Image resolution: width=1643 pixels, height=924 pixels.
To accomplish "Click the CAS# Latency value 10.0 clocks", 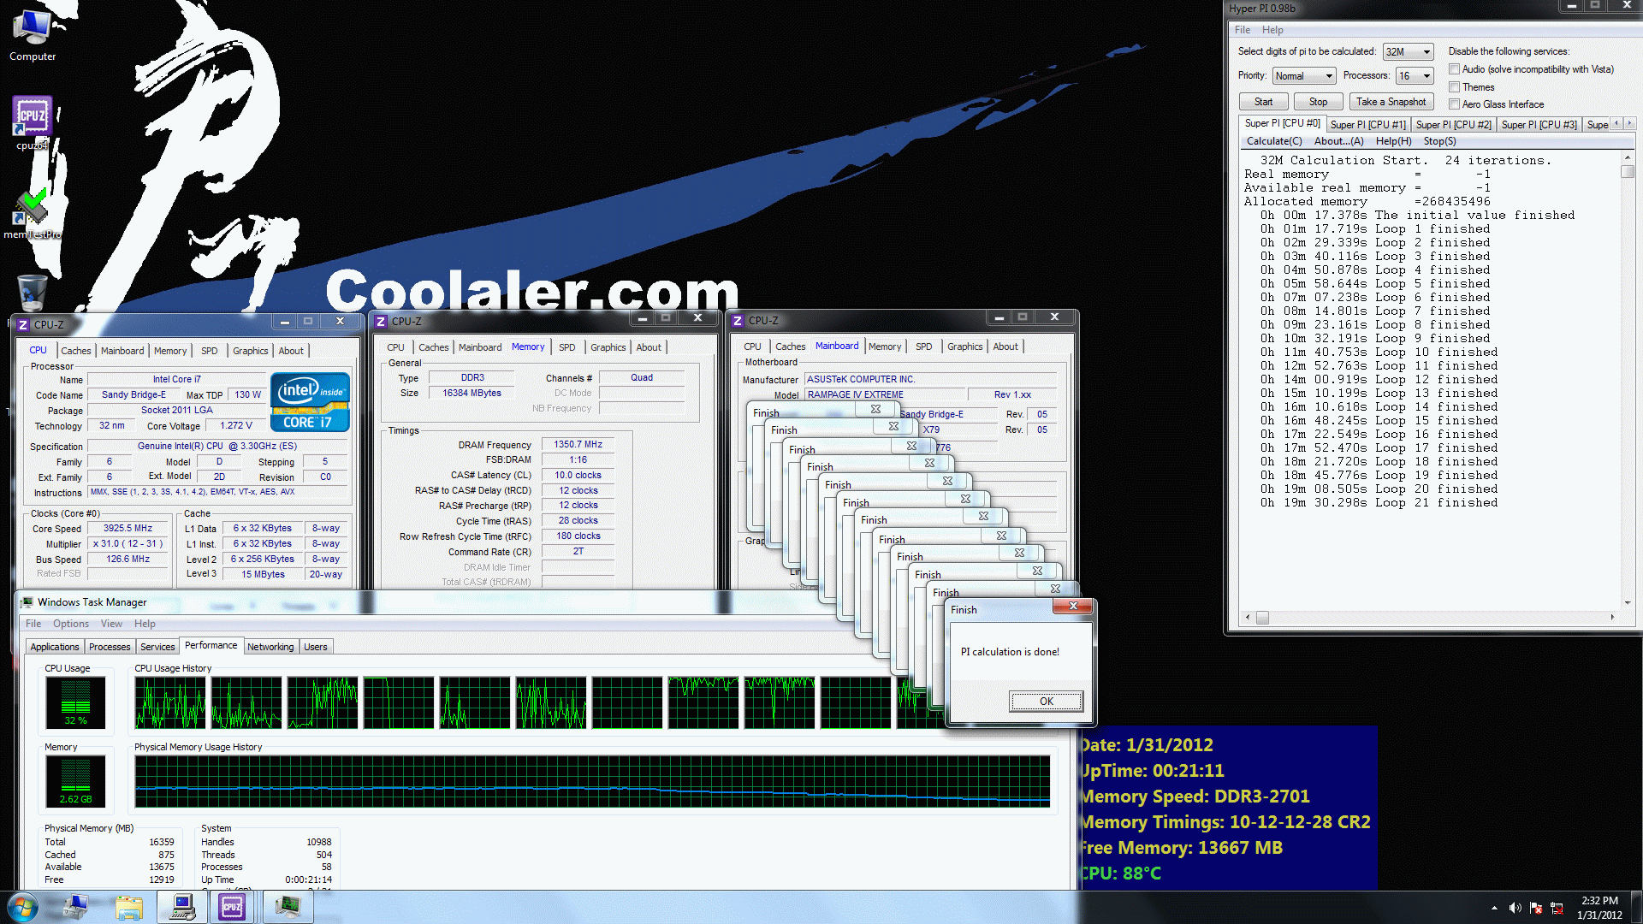I will point(578,476).
